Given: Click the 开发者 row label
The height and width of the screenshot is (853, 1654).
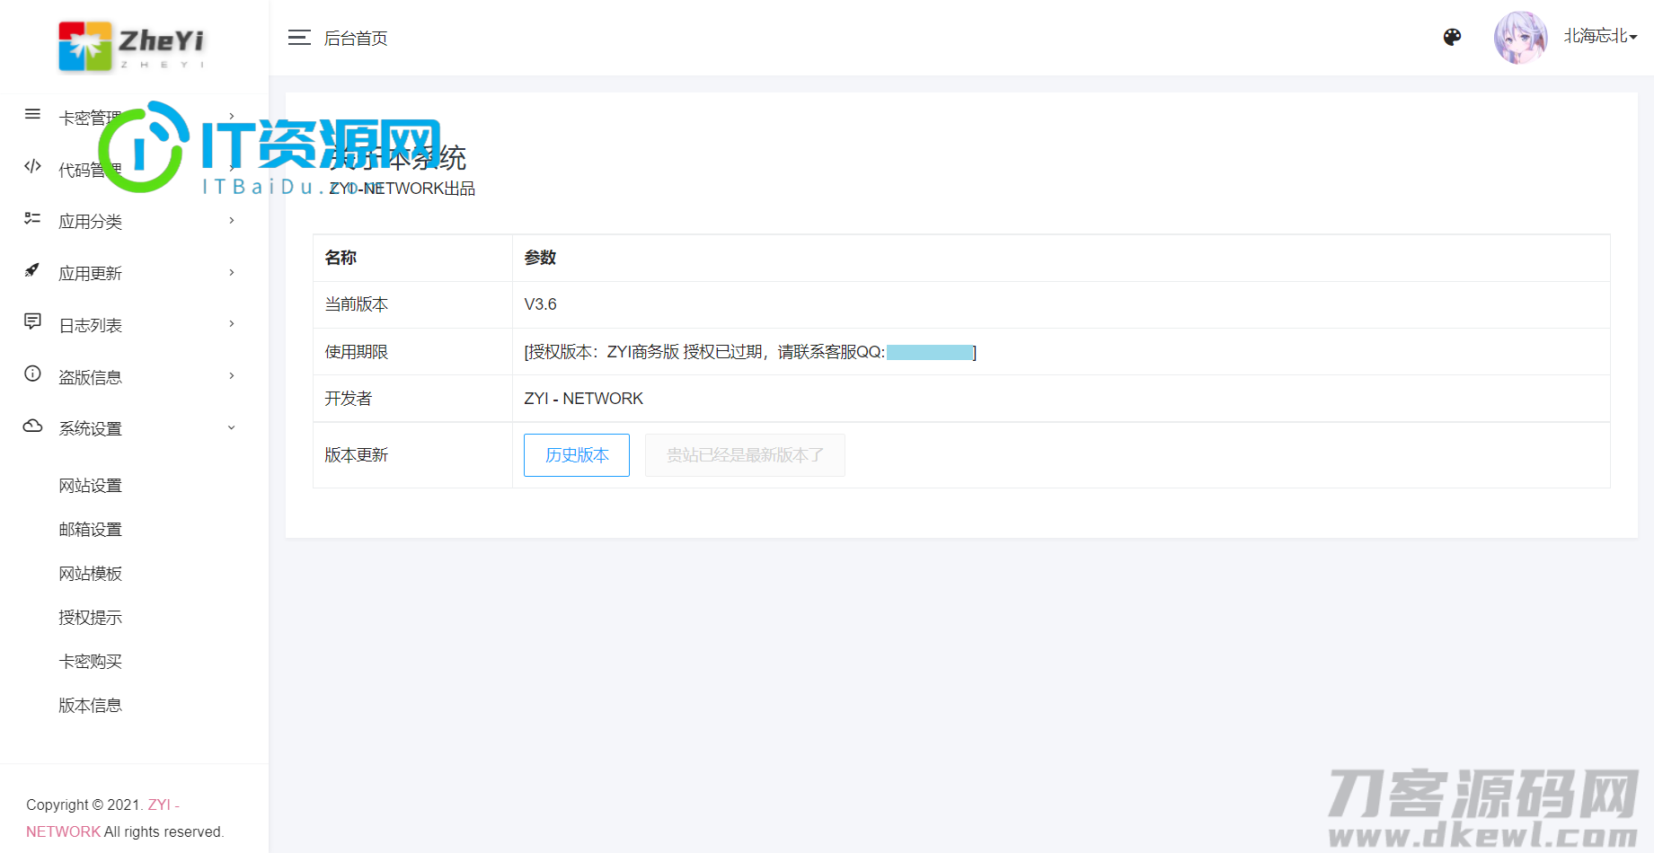Looking at the screenshot, I should point(349,399).
